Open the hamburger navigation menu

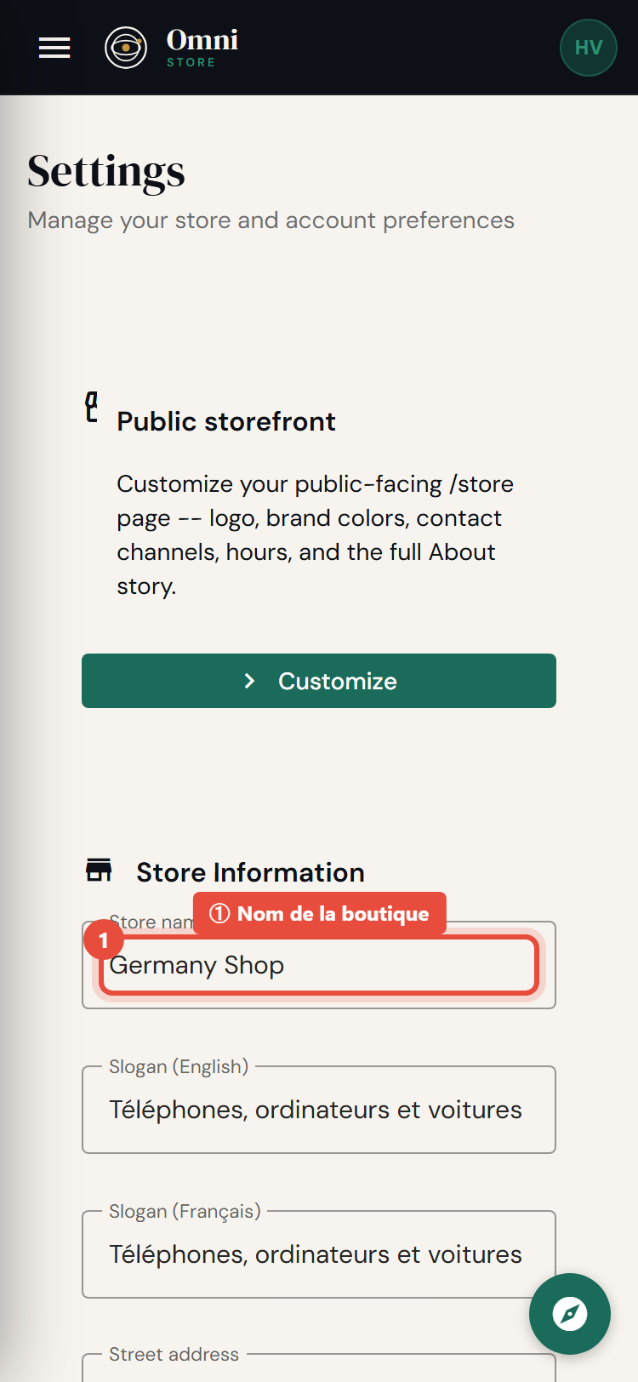point(54,48)
